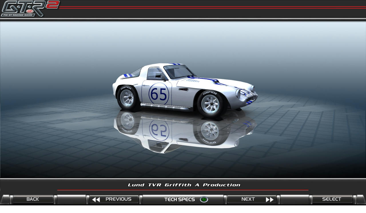Click the Lund TVR Griffith A Production title
This screenshot has width=366, height=213.
(184, 185)
